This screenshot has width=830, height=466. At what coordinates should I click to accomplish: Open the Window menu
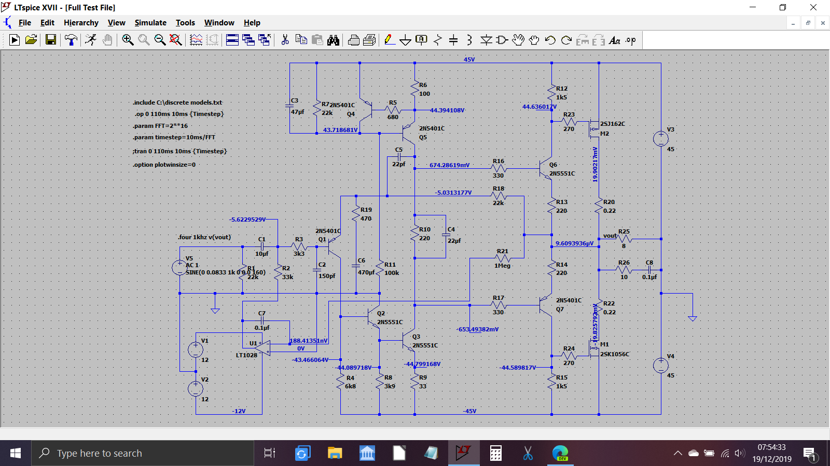[x=219, y=23]
